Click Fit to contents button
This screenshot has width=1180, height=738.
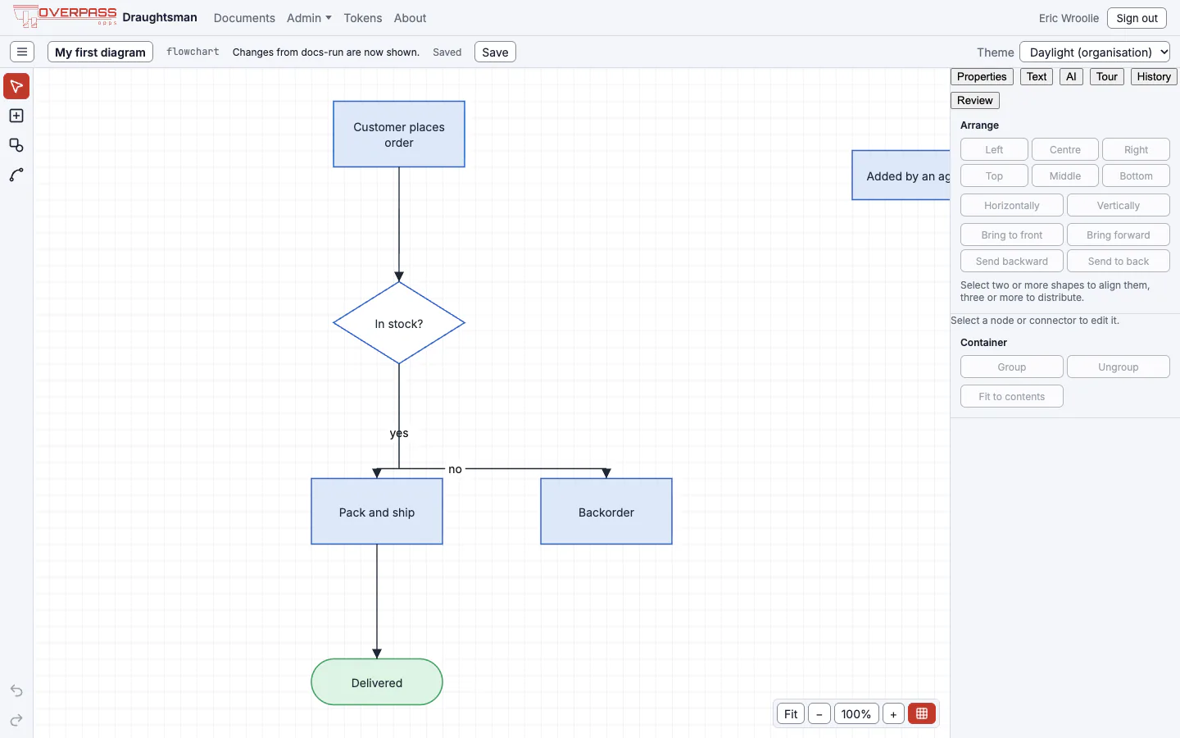pyautogui.click(x=1012, y=396)
